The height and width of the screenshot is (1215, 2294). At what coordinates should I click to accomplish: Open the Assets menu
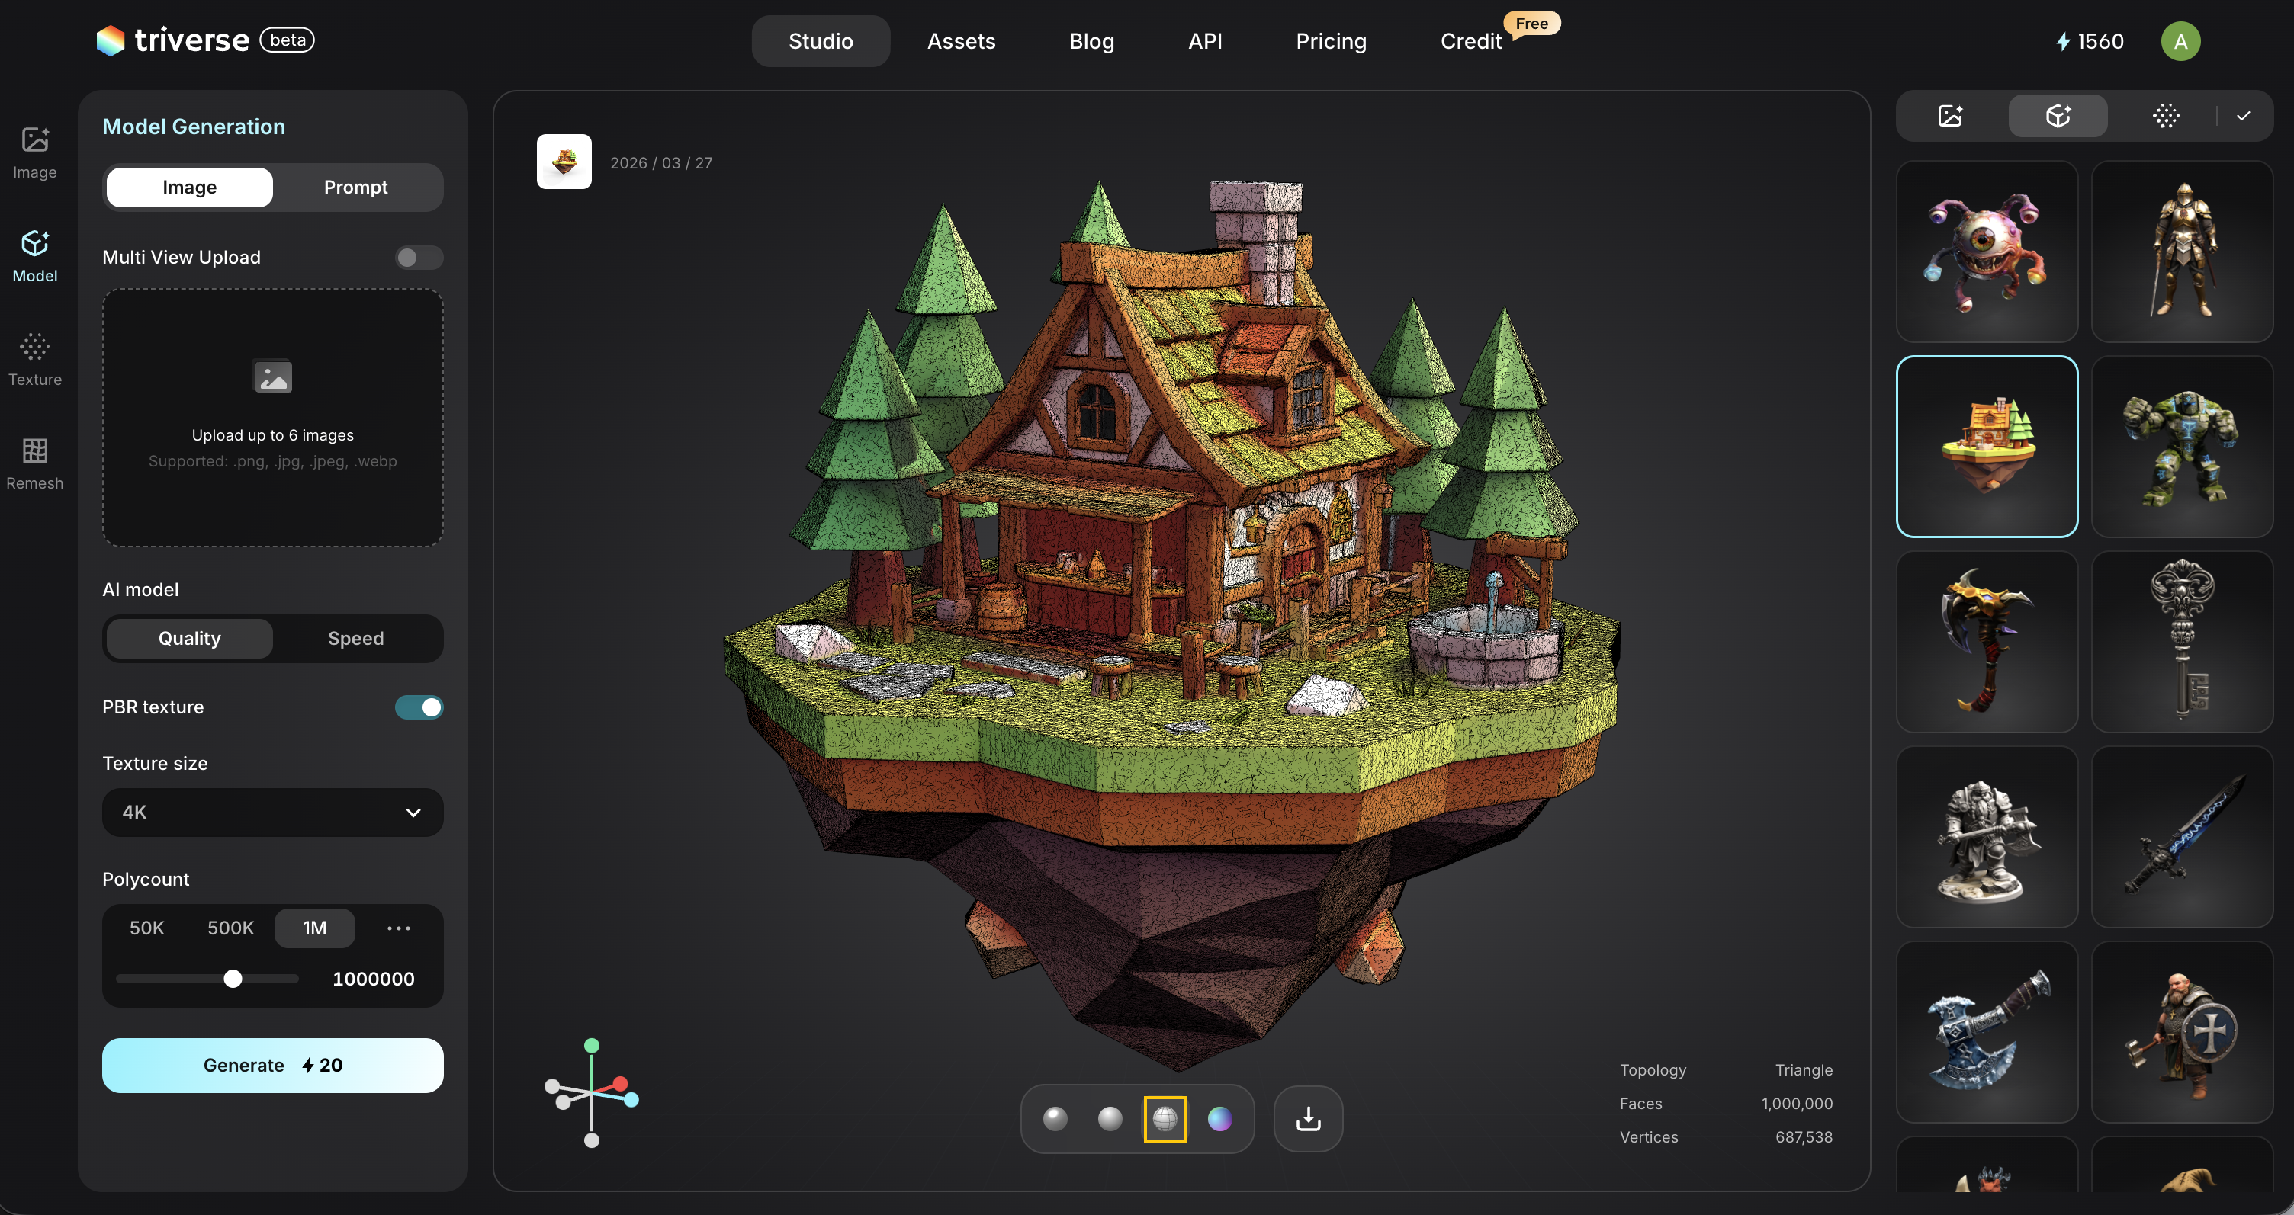click(961, 41)
